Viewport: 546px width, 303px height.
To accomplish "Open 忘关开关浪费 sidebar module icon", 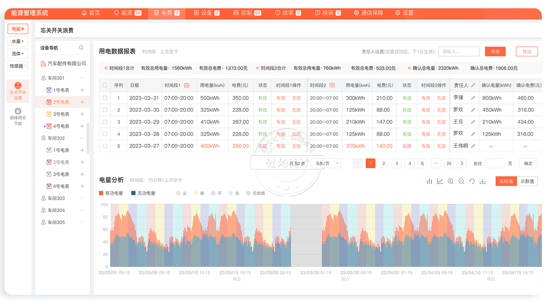I will click(x=18, y=86).
